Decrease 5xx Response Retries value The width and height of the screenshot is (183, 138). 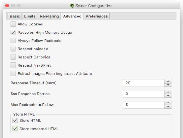(x=168, y=96)
